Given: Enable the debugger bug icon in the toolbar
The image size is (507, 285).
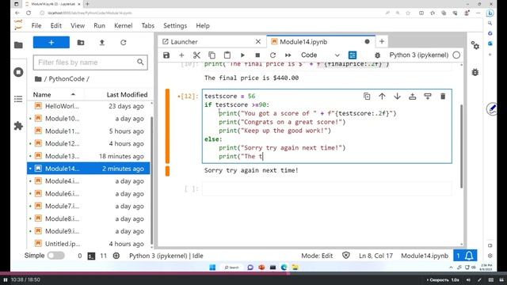Looking at the screenshot, I should 377,55.
